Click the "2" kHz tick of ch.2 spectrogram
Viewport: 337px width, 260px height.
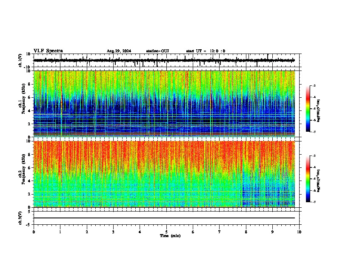[29, 194]
